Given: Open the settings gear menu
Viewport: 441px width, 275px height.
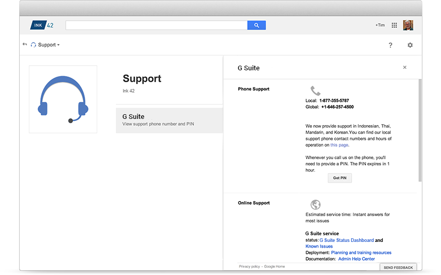Looking at the screenshot, I should click(x=410, y=45).
